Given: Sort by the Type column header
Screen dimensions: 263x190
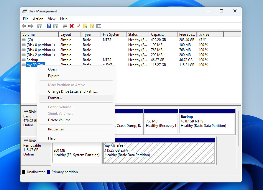Looking at the screenshot, I should tap(91, 35).
